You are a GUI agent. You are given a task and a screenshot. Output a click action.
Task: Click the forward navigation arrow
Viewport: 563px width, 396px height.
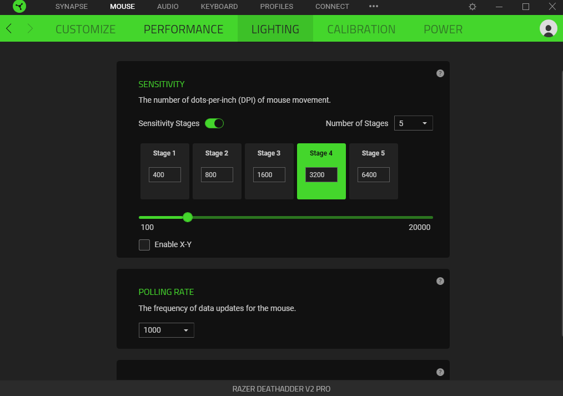tap(30, 29)
